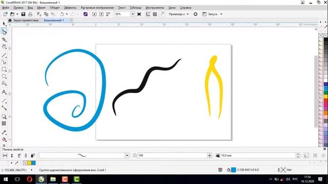Screen dimensions: 328x184
Task: Close the Панель свойств panel
Action: click(x=324, y=149)
